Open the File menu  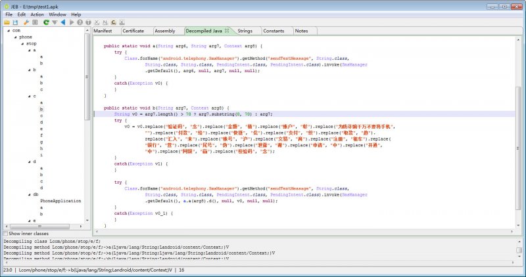[9, 14]
